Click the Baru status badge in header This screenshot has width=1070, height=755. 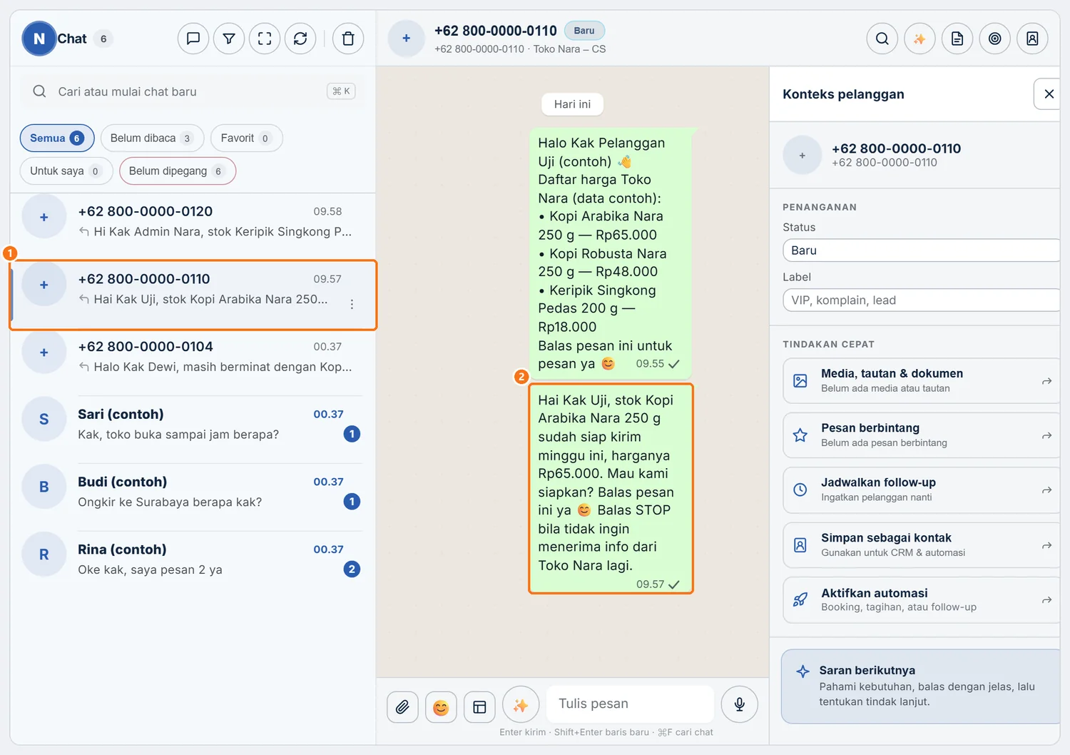(584, 31)
